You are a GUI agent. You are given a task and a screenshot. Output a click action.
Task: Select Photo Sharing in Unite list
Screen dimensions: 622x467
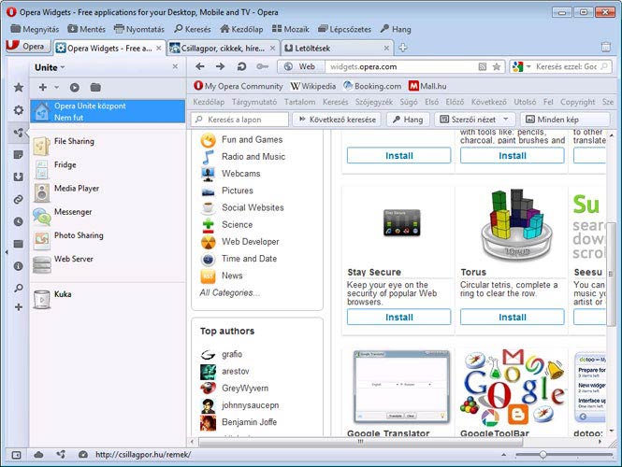pyautogui.click(x=108, y=240)
